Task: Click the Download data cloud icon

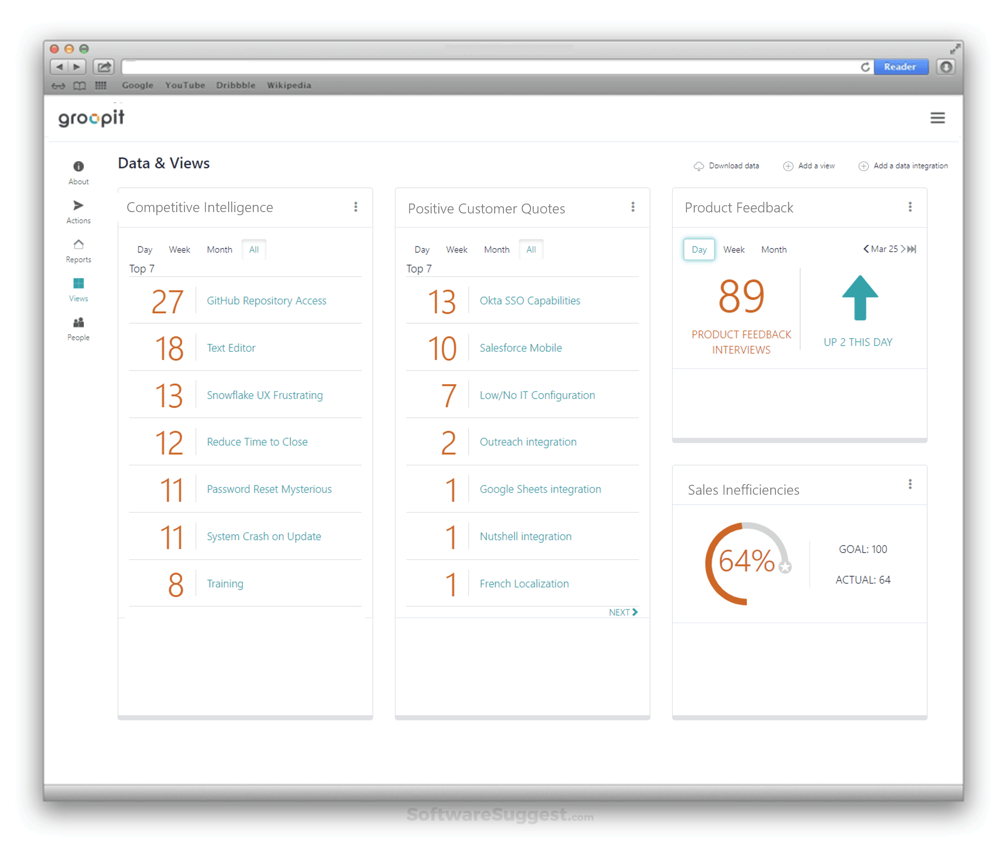Action: pos(698,166)
